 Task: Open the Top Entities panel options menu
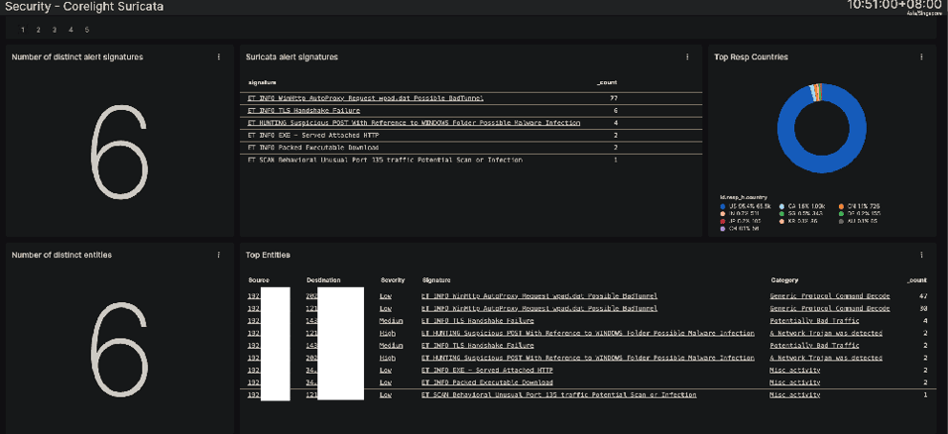[x=921, y=256]
